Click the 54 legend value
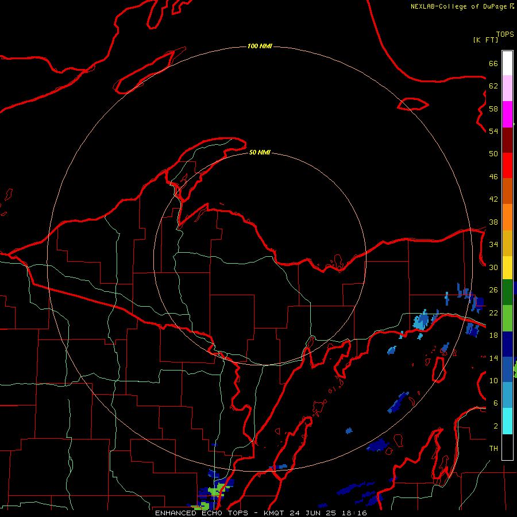 (x=493, y=131)
